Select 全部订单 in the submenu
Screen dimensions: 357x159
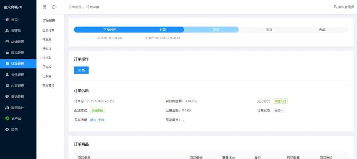[49, 30]
